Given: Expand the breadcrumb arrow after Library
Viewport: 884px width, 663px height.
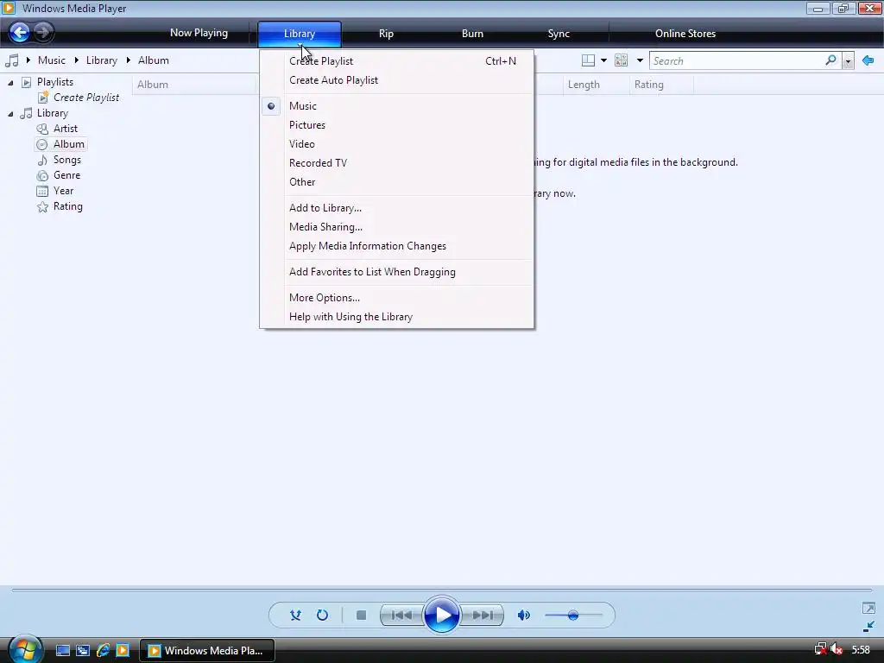Looking at the screenshot, I should click(x=129, y=60).
